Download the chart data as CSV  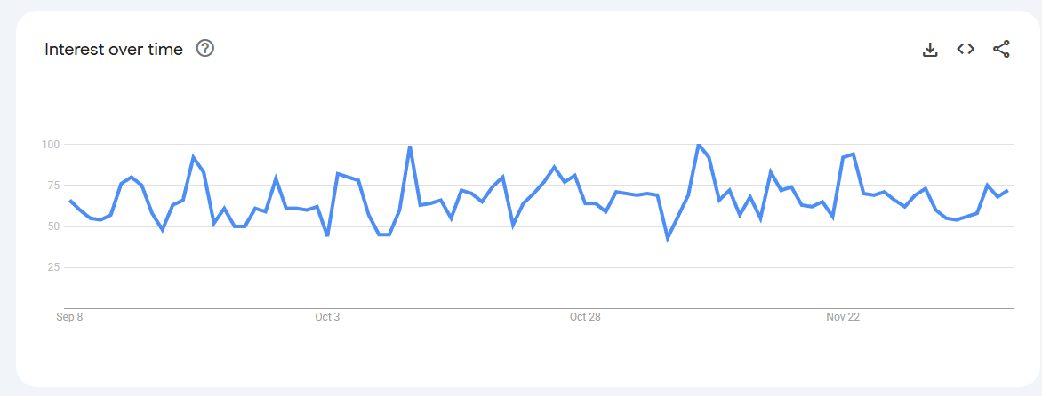coord(930,50)
